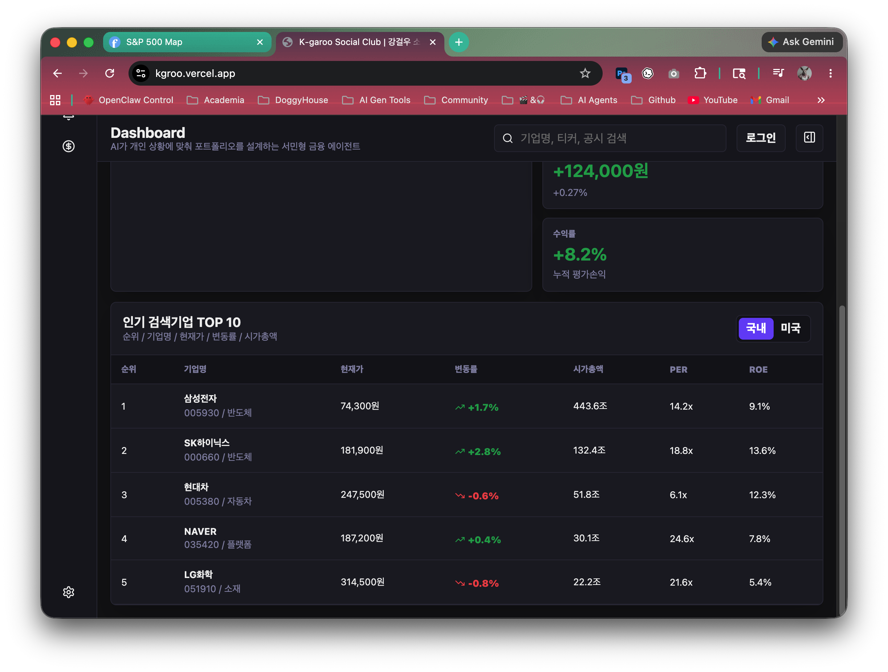
Task: Open Gmail bookmark
Action: [x=770, y=100]
